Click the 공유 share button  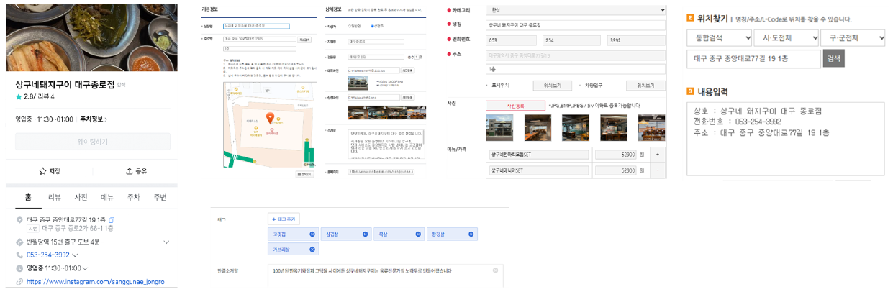click(136, 171)
